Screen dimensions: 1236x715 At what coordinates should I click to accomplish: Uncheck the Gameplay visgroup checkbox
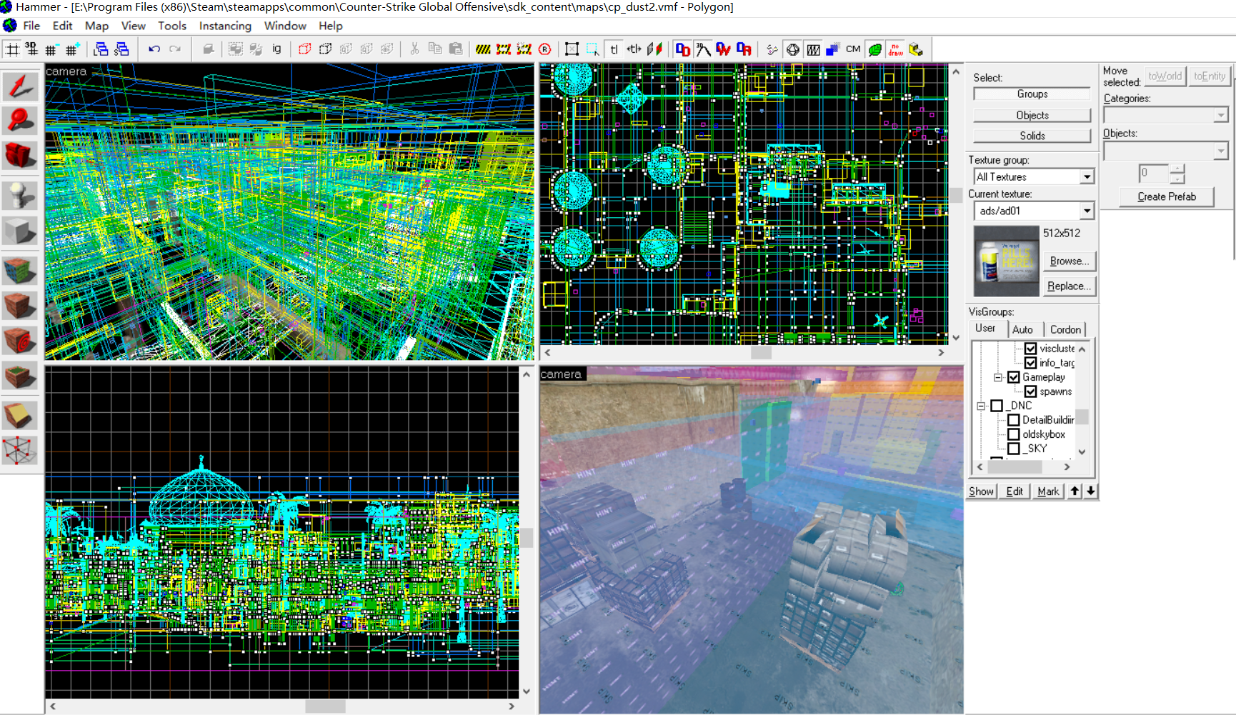[x=1014, y=377]
